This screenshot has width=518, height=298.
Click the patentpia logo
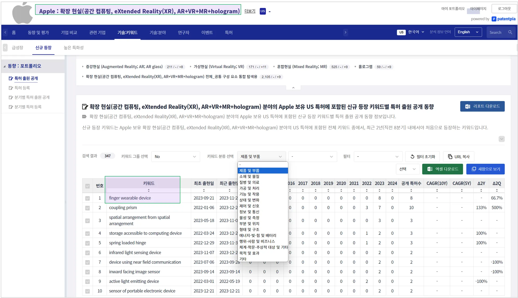(x=503, y=19)
